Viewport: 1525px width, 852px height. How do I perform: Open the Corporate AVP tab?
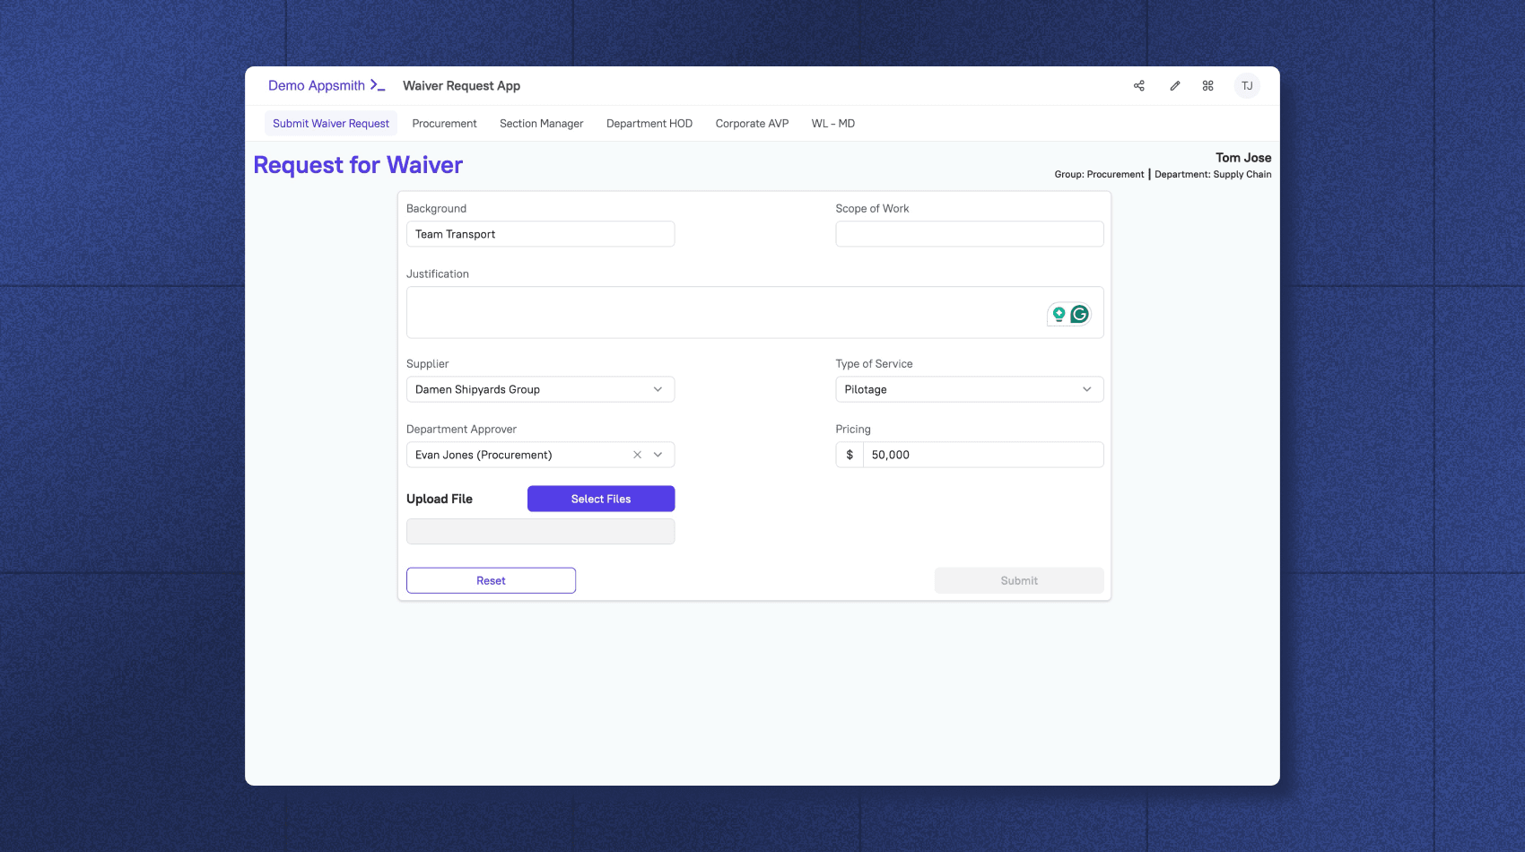coord(752,123)
